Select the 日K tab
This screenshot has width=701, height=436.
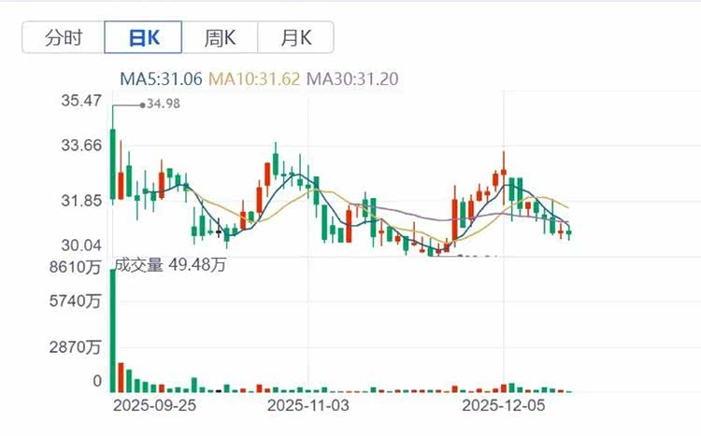pyautogui.click(x=143, y=37)
